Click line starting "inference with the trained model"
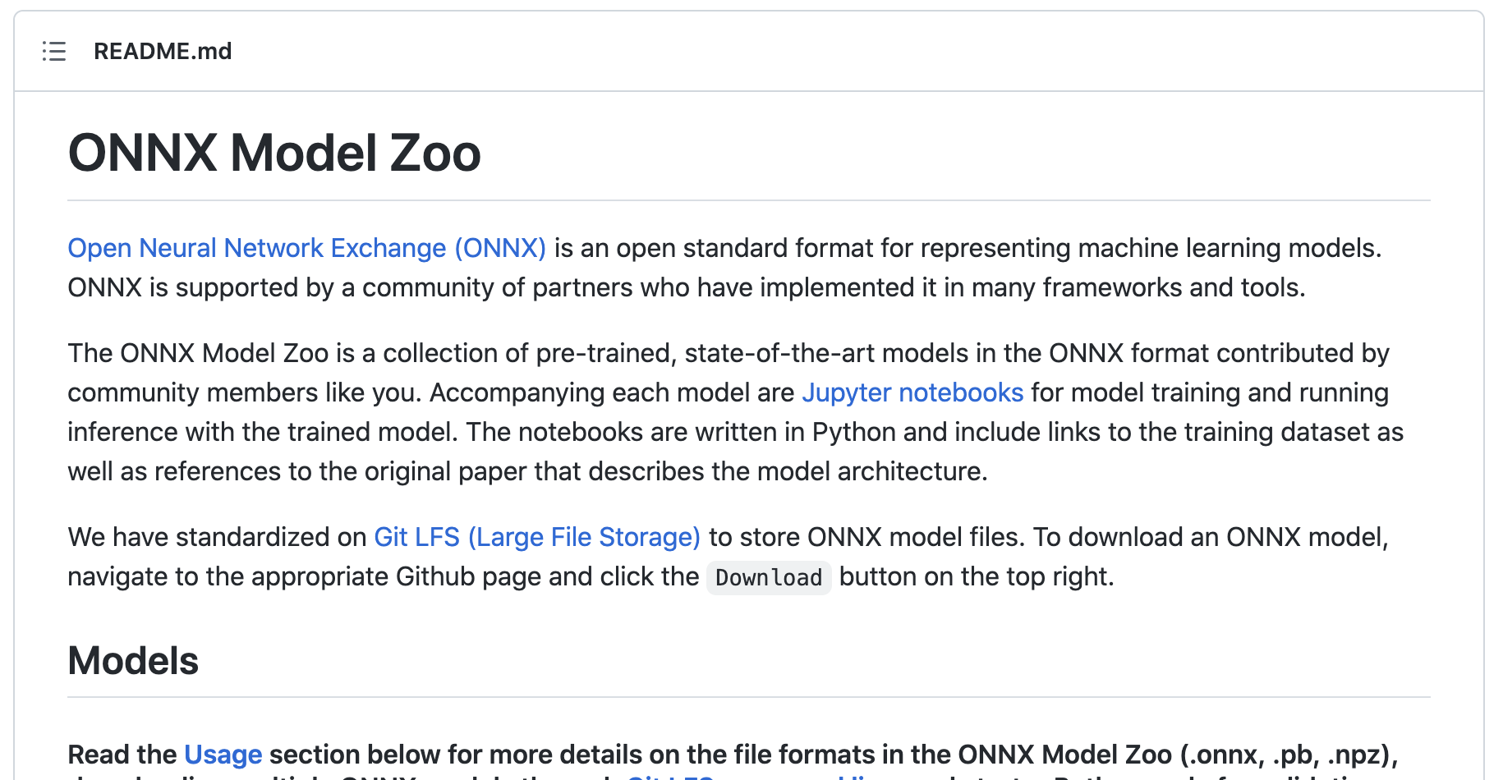 (735, 432)
